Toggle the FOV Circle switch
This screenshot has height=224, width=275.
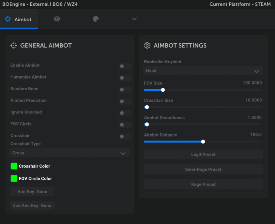click(x=125, y=125)
